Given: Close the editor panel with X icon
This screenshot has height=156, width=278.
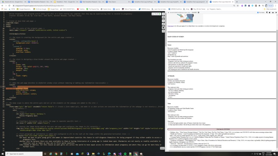Looking at the screenshot, I should tap(163, 14).
